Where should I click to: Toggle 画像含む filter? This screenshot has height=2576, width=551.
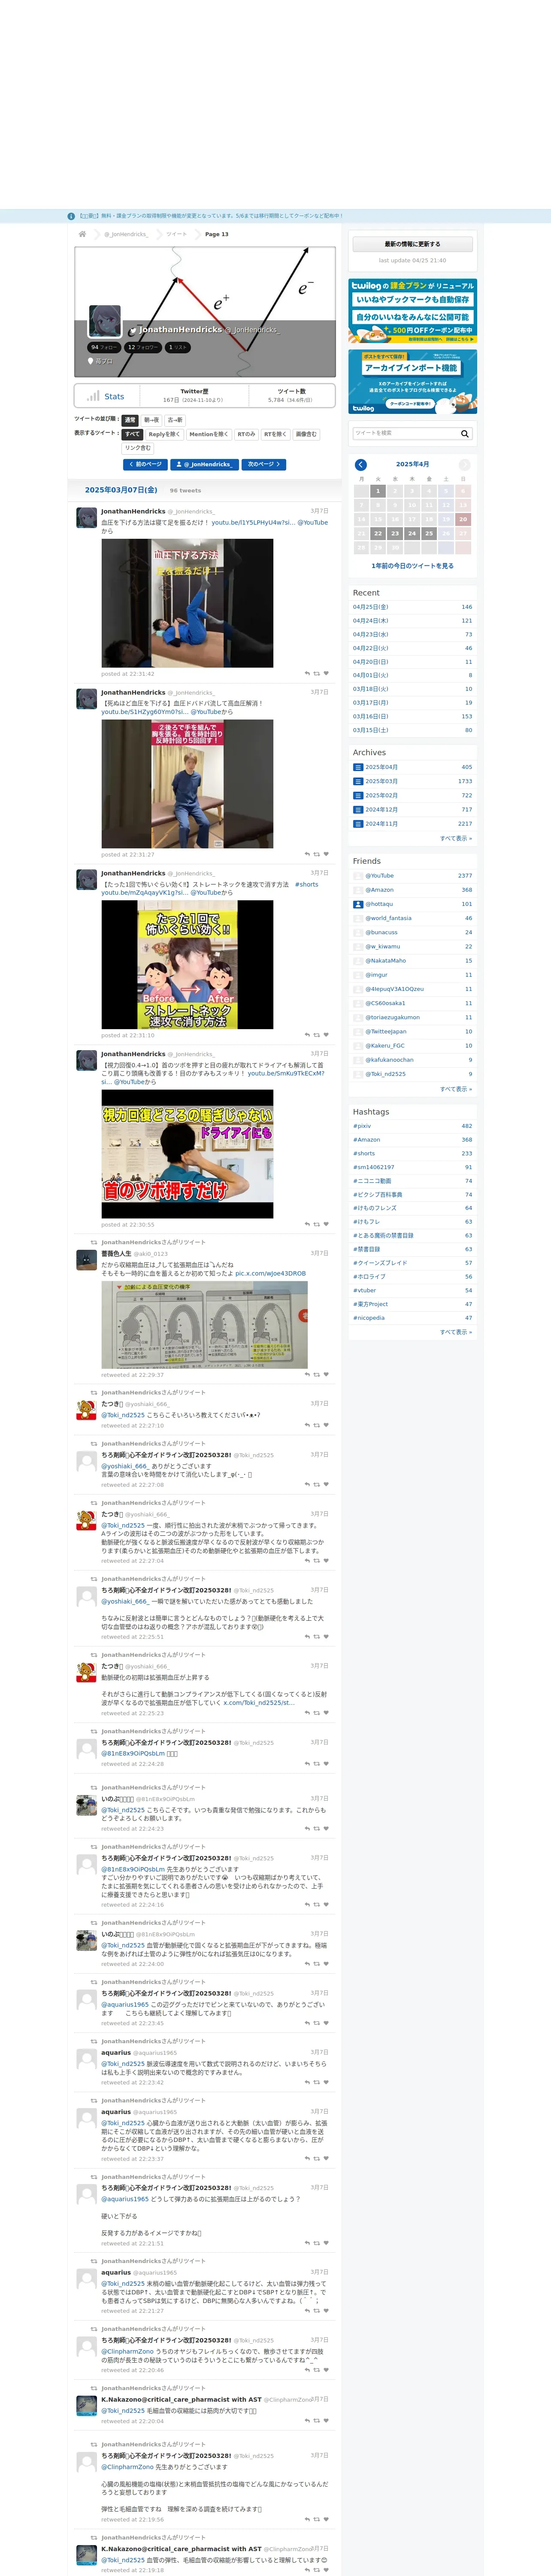pos(306,434)
